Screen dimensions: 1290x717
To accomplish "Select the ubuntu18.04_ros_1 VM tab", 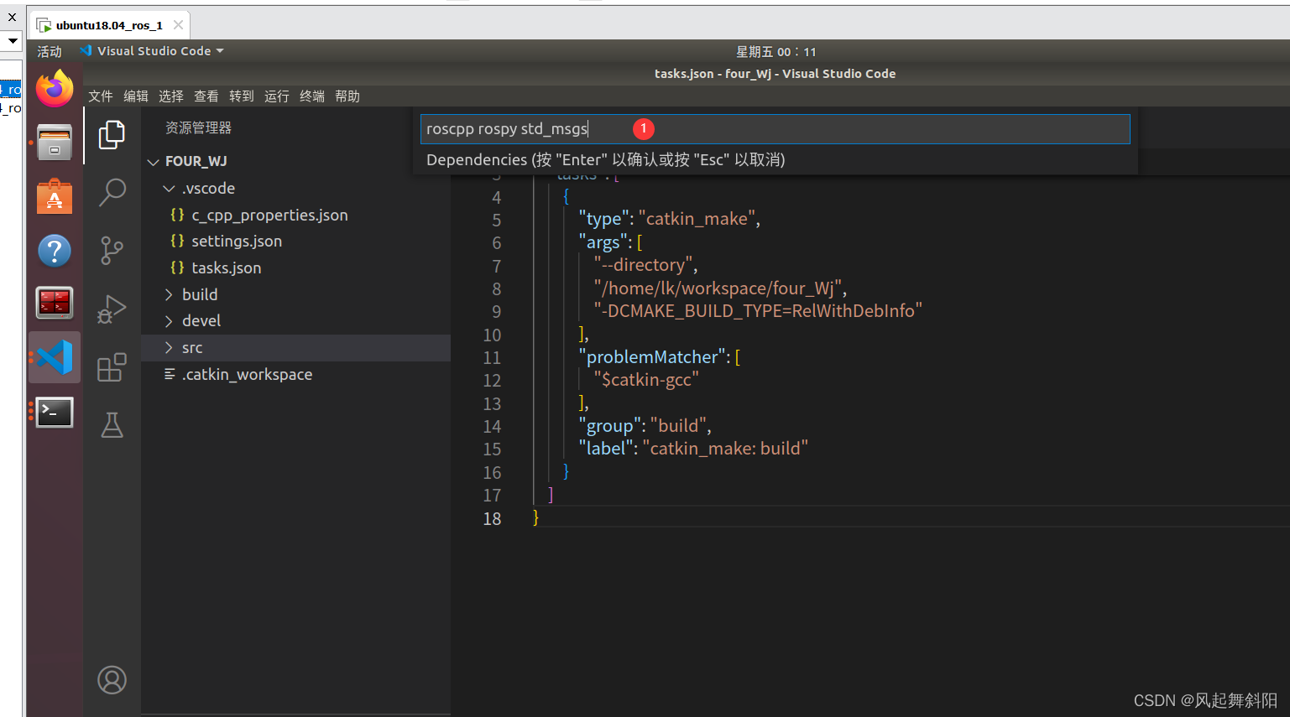I will coord(109,25).
